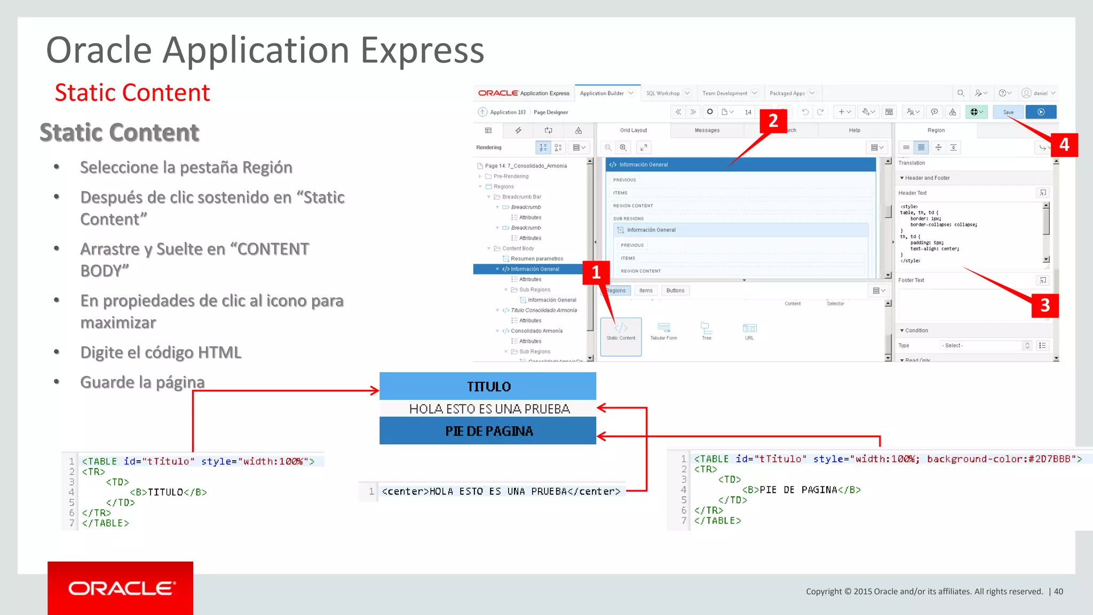The height and width of the screenshot is (615, 1093).
Task: Click the Zoom In magnifier icon
Action: pos(623,147)
